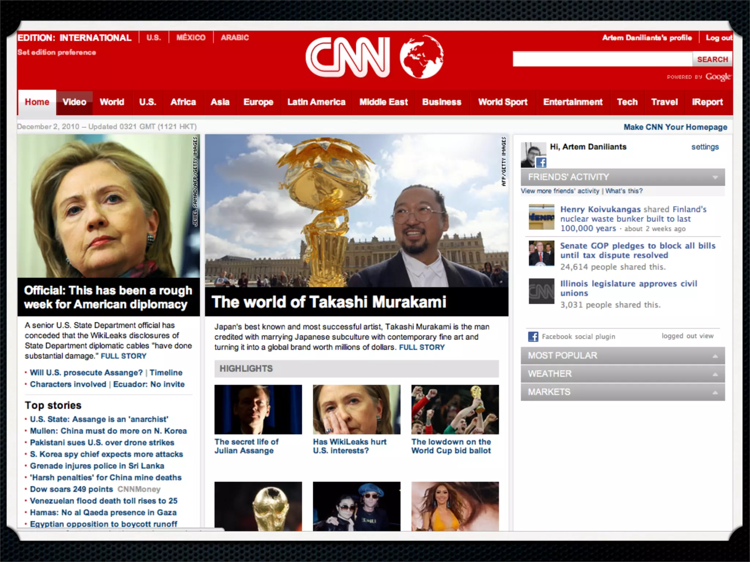This screenshot has width=750, height=562.
Task: Switch to the World Sport tab
Action: click(502, 102)
